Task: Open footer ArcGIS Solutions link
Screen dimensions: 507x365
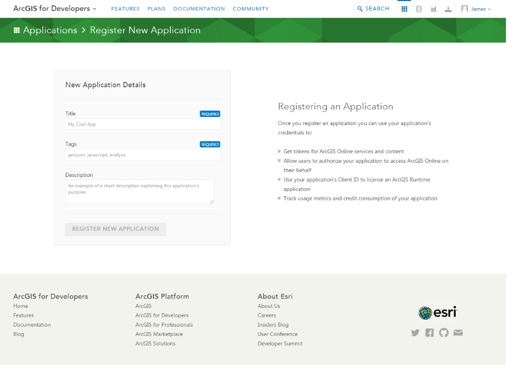Action: click(x=155, y=343)
